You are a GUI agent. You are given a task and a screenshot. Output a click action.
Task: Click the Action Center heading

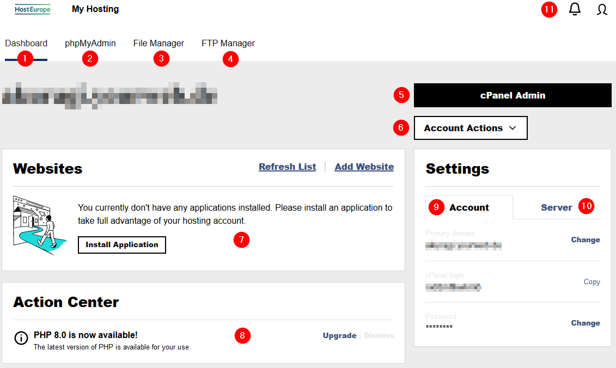click(66, 302)
